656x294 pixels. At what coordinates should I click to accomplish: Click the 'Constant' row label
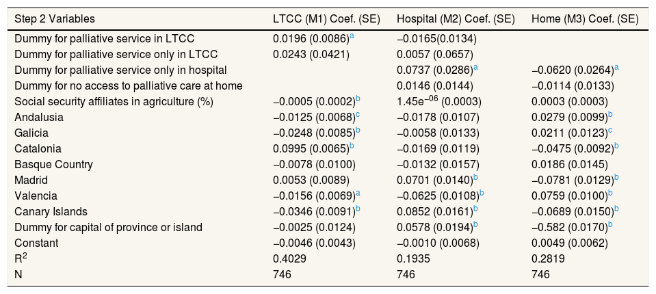36,243
